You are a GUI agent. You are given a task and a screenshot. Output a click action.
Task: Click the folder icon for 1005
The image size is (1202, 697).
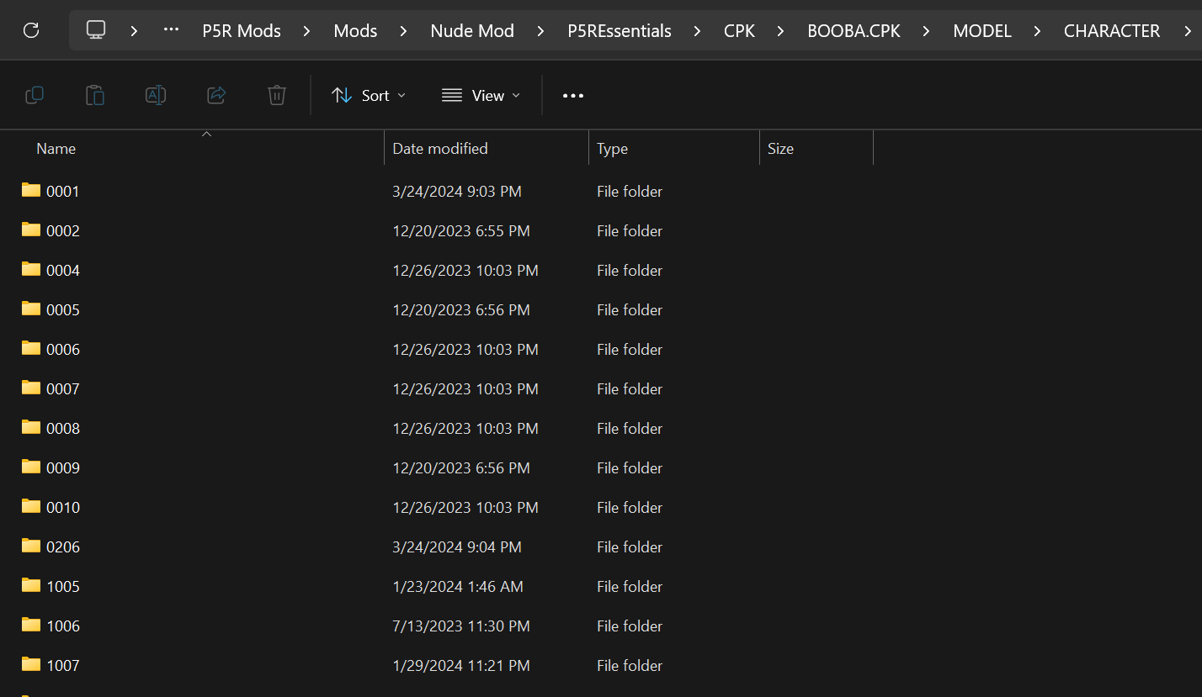pyautogui.click(x=31, y=585)
